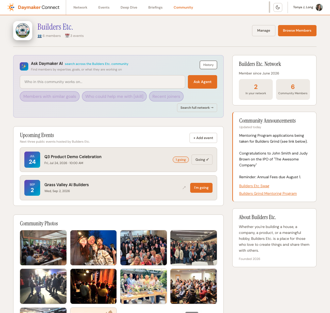
Task: Click the members people icon
Action: 39,36
